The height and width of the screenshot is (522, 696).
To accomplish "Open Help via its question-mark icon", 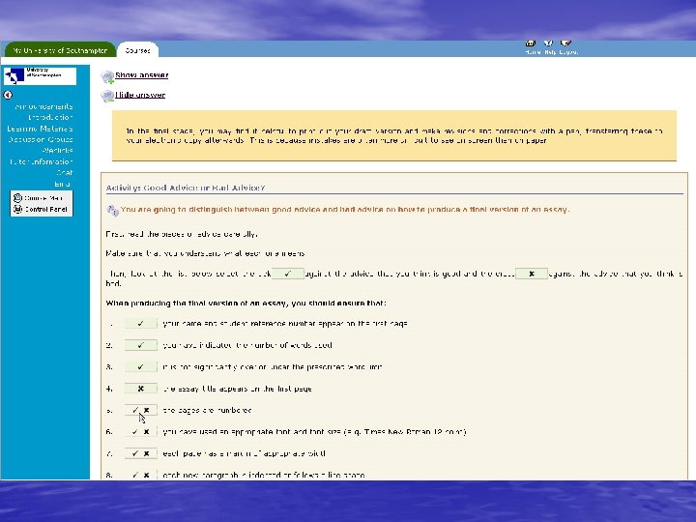I will (549, 43).
